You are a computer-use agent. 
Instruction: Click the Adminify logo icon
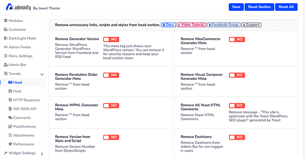[x=9, y=7]
